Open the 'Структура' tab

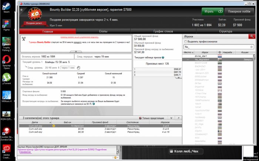226,31
